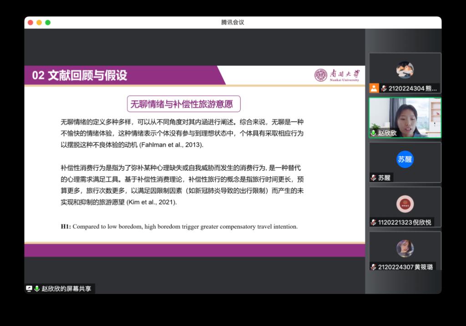Click the 无聊情绪与补偿性旅游意愿 heading box
This screenshot has width=466, height=326.
click(x=183, y=104)
